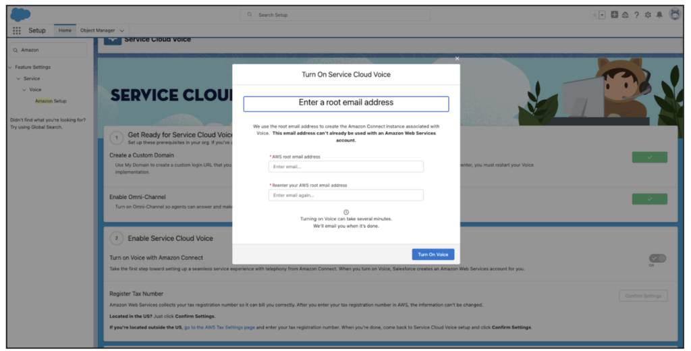The width and height of the screenshot is (691, 351).
Task: Close the Turn On Service Cloud Voice dialog
Action: point(457,59)
